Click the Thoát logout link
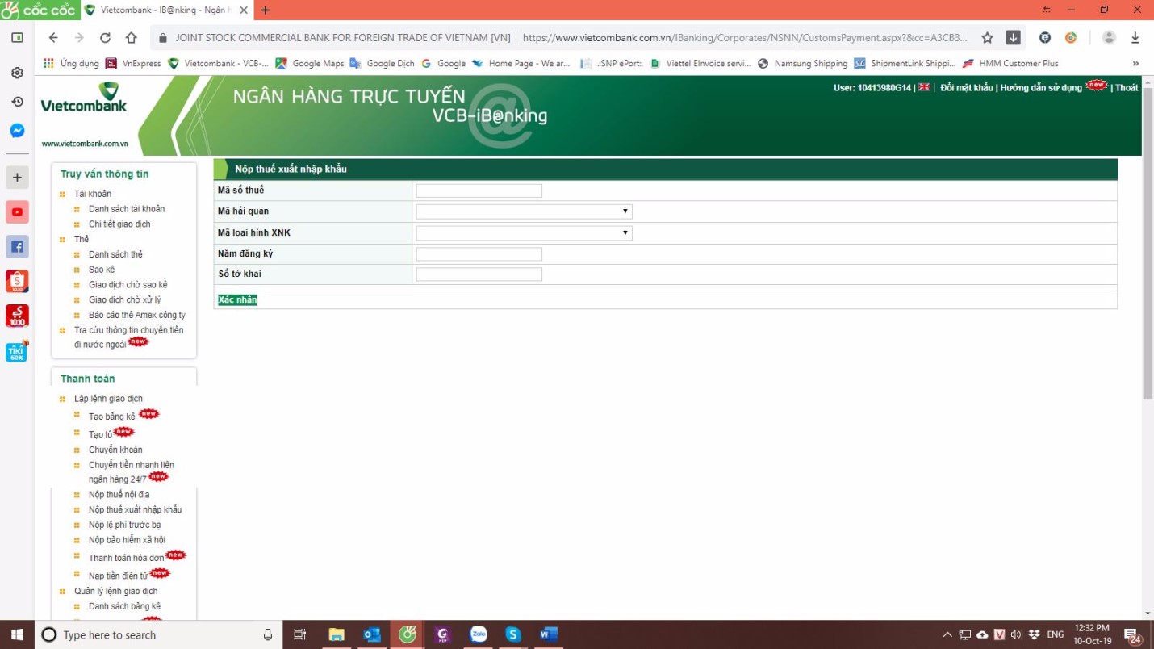The image size is (1154, 649). click(x=1127, y=87)
